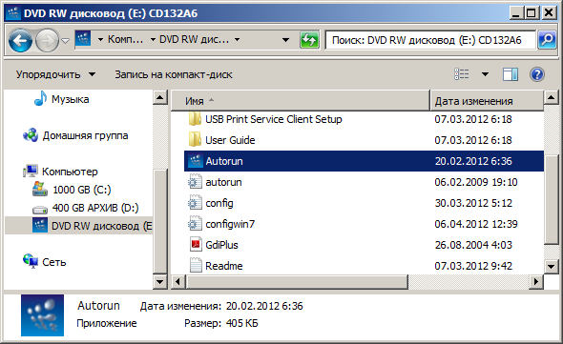The image size is (563, 344).
Task: Select the 'DVD RW дис...' breadcrumb segment
Action: pos(194,39)
